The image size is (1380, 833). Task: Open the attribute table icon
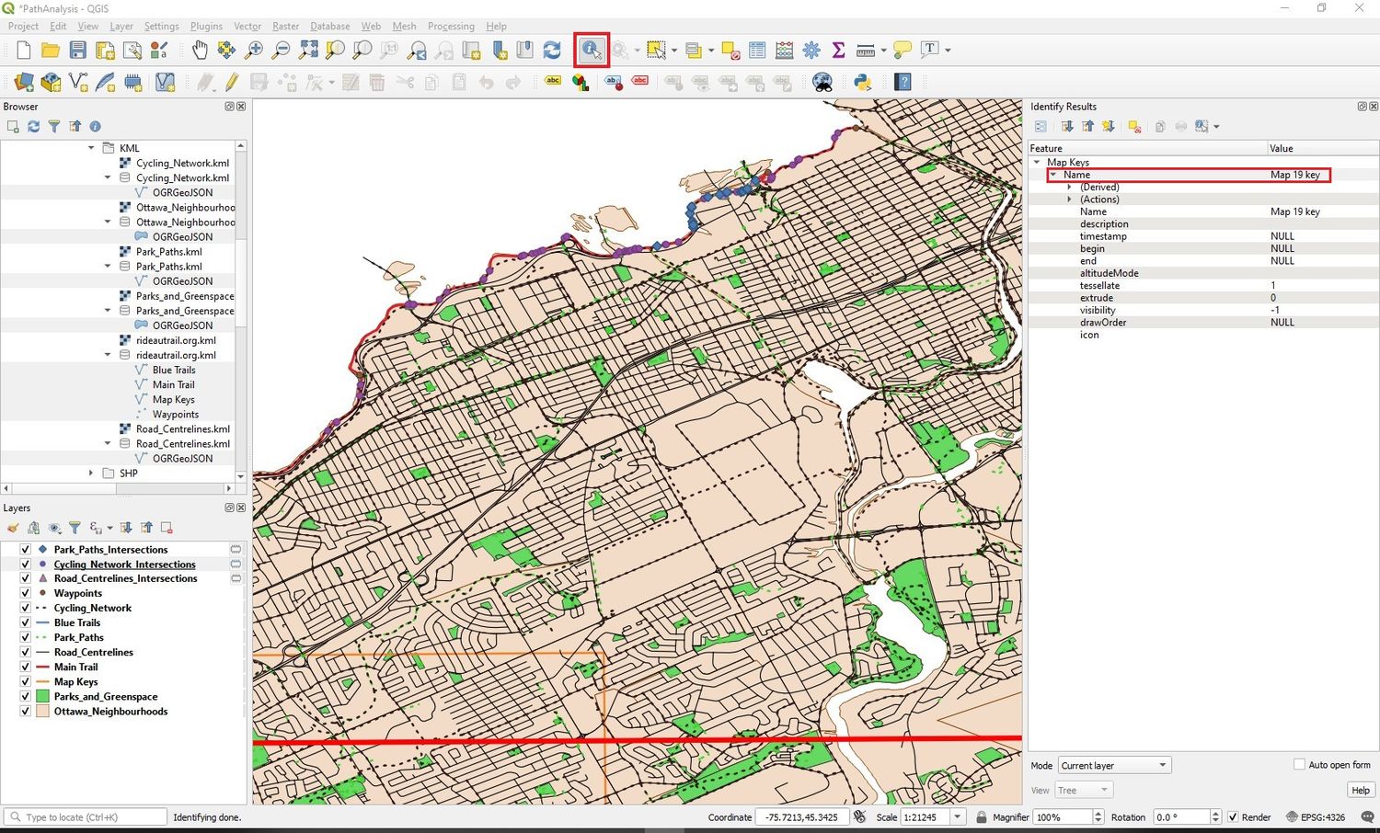tap(757, 50)
